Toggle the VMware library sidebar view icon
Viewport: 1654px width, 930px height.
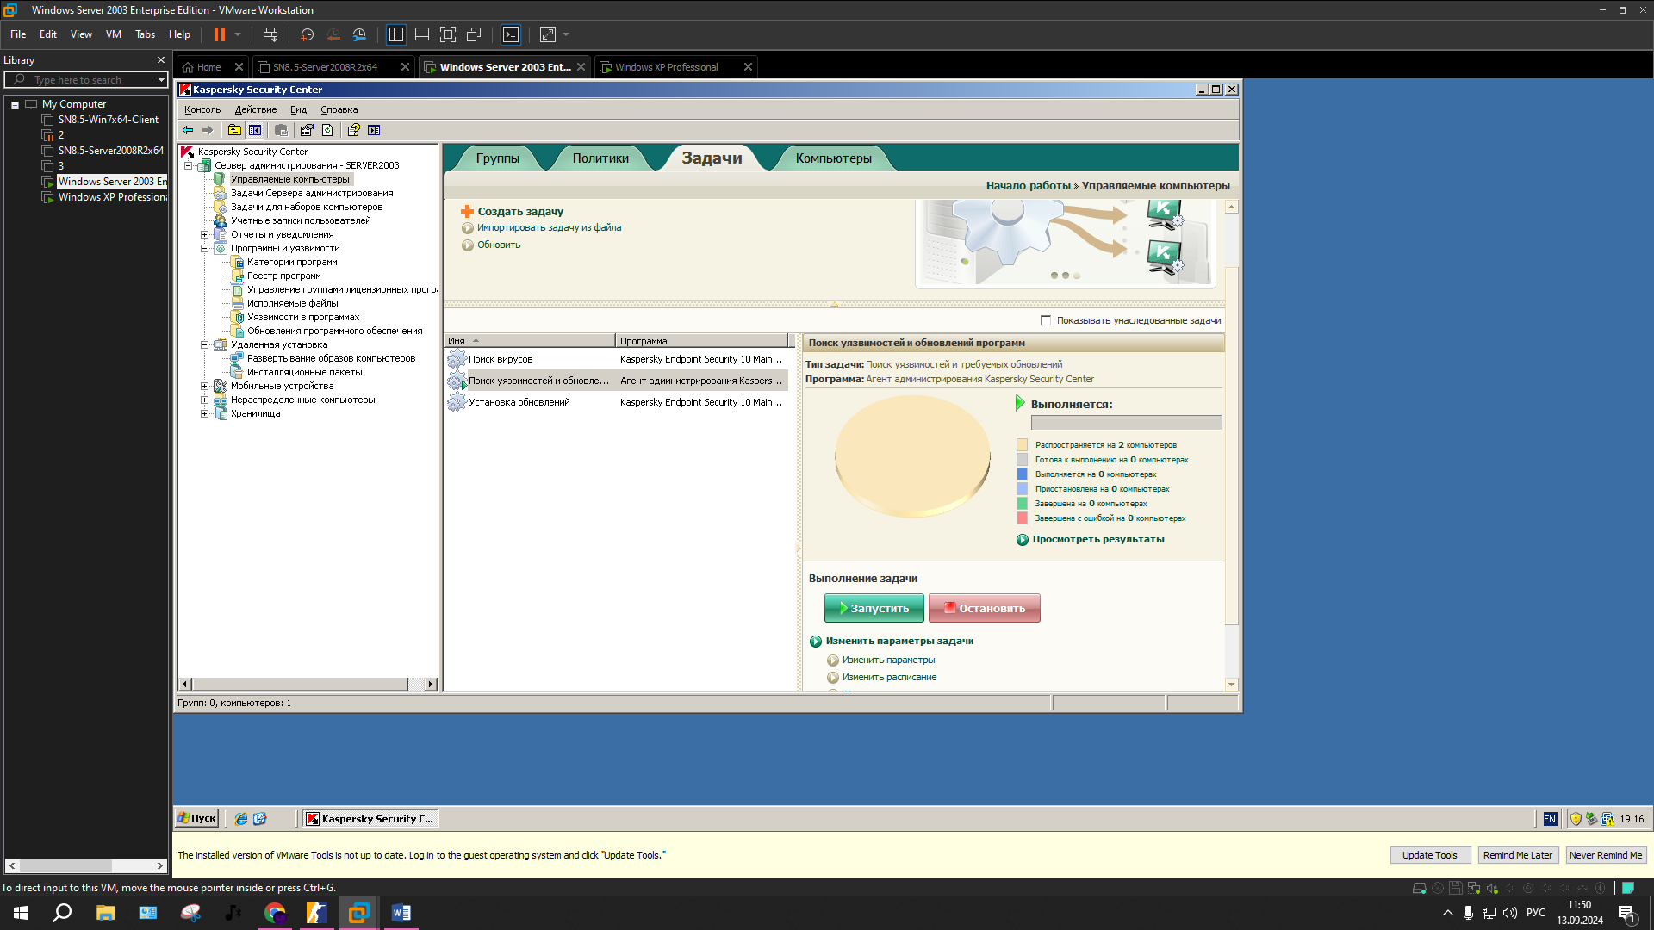click(396, 34)
